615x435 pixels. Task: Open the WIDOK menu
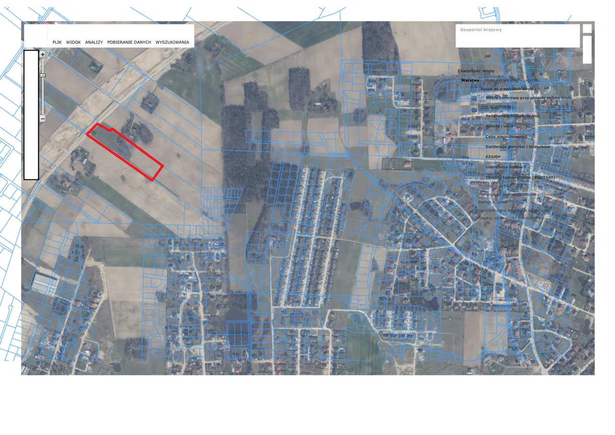(x=74, y=42)
